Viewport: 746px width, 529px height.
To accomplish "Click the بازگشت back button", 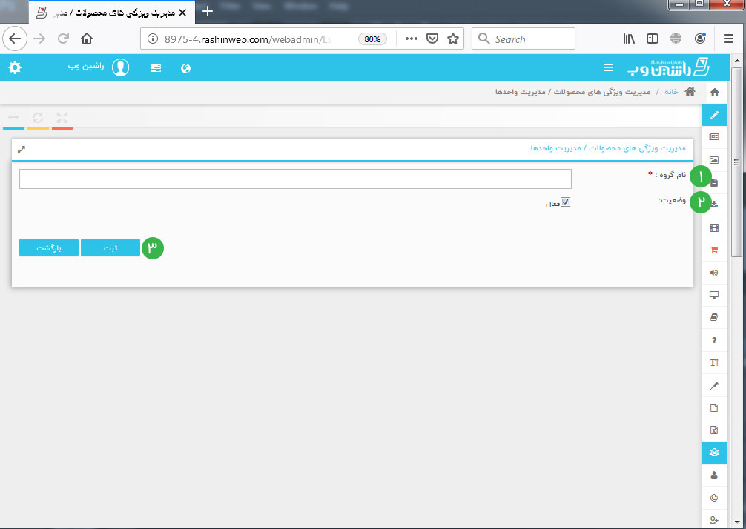I will pos(49,247).
